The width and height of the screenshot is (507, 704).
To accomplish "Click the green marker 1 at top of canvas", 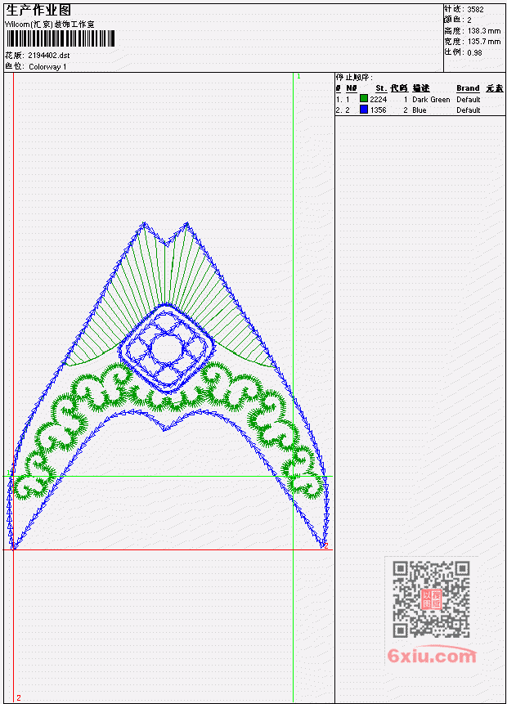I will tap(298, 76).
